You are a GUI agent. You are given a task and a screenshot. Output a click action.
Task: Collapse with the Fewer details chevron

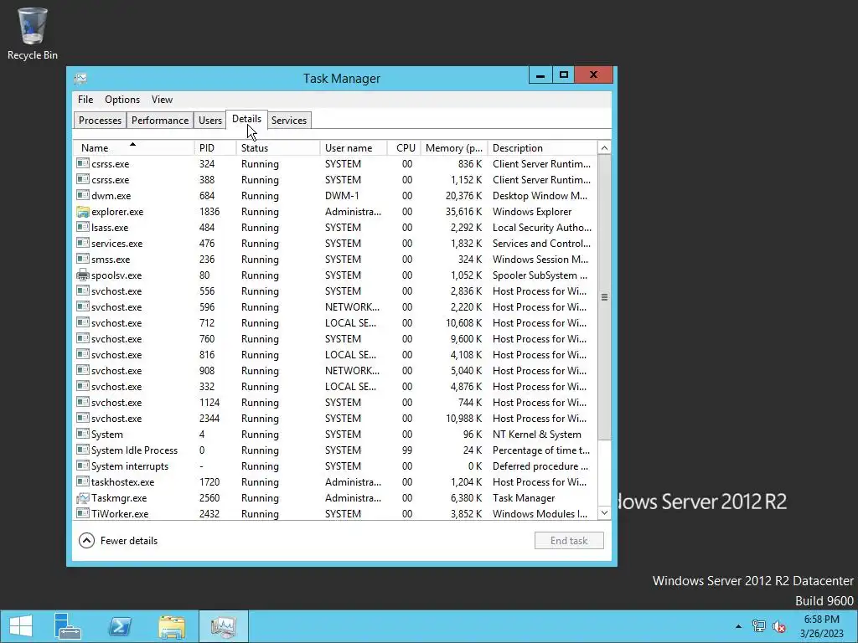click(86, 541)
